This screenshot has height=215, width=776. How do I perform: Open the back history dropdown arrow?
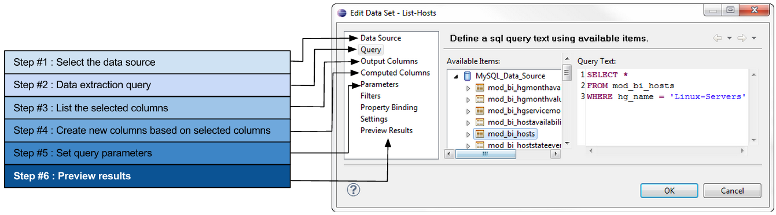[x=729, y=39]
